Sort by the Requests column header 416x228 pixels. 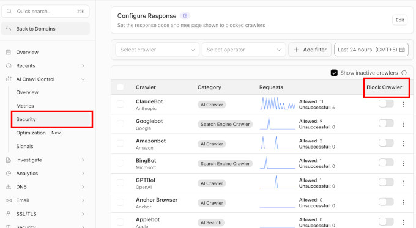271,87
